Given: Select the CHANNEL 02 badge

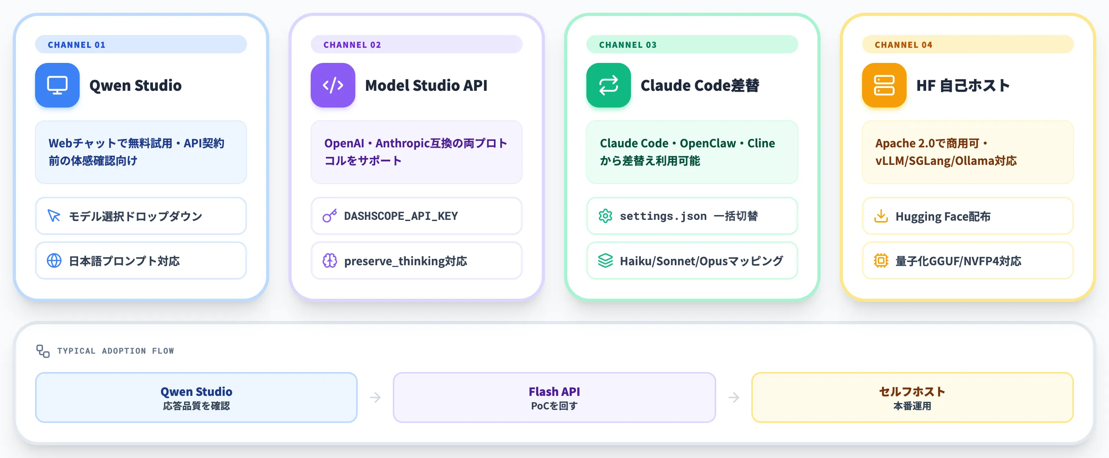Looking at the screenshot, I should pos(416,44).
